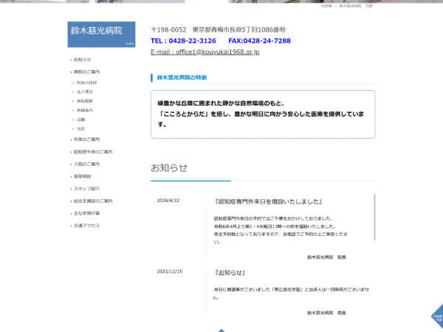Open the 交通アクセス sidebar link
The width and height of the screenshot is (443, 332).
pyautogui.click(x=86, y=226)
